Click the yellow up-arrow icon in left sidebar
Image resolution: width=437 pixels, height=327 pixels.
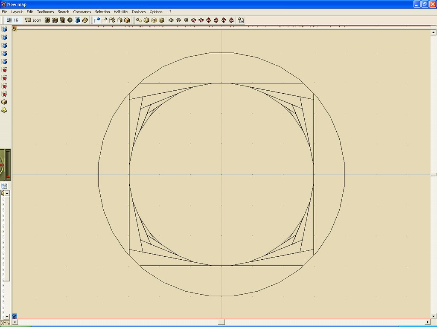click(4, 110)
